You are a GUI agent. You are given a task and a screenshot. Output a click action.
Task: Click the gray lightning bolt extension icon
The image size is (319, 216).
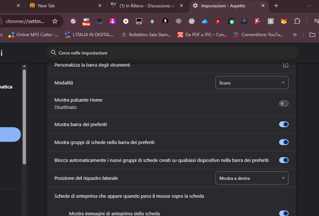[x=271, y=21]
